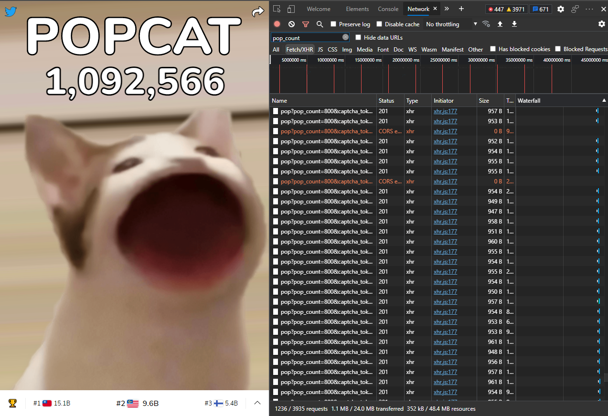This screenshot has width=608, height=416.
Task: Toggle the CSS type filter
Action: point(332,49)
